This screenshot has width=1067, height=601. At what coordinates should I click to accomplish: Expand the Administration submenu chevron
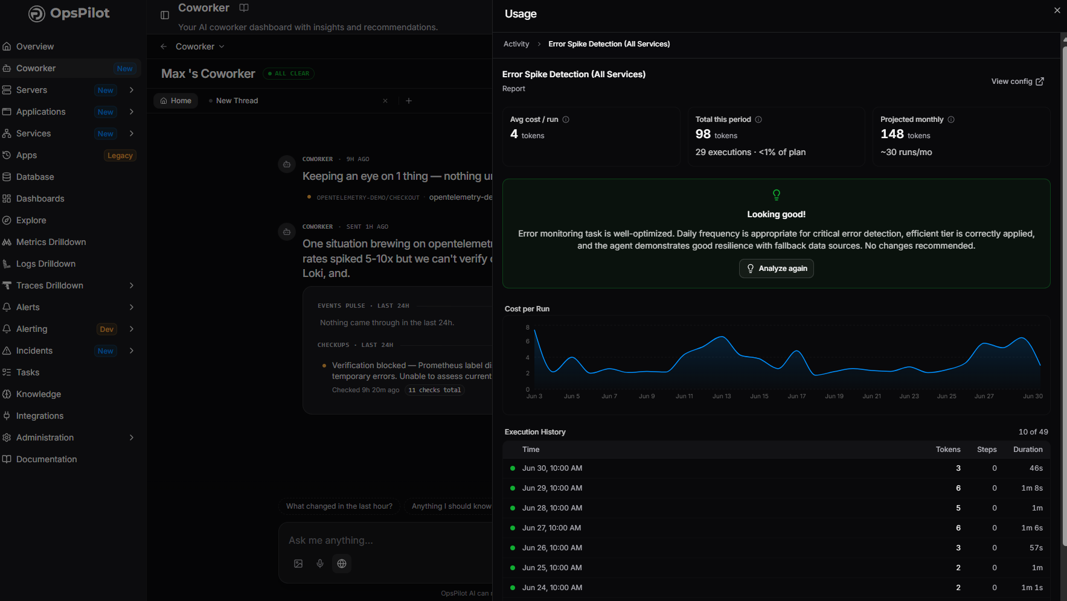132,437
